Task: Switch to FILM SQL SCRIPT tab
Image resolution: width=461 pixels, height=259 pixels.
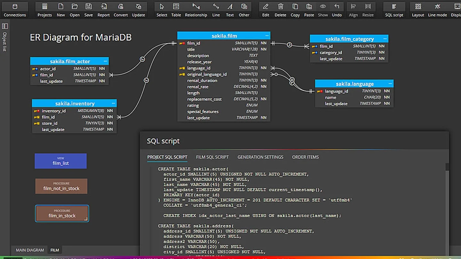Action: [212, 157]
